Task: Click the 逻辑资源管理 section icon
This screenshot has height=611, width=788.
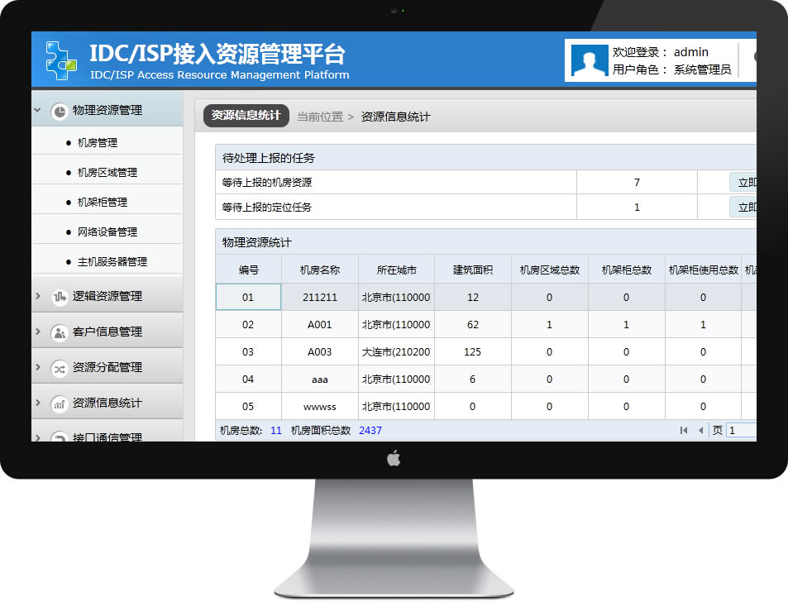Action: pos(59,297)
